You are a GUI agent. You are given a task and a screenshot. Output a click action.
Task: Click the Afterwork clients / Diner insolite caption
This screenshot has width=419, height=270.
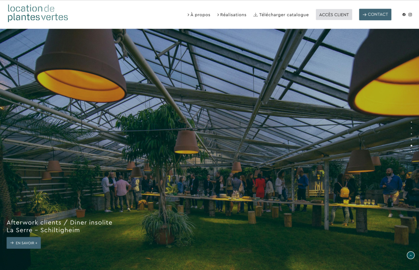59,222
